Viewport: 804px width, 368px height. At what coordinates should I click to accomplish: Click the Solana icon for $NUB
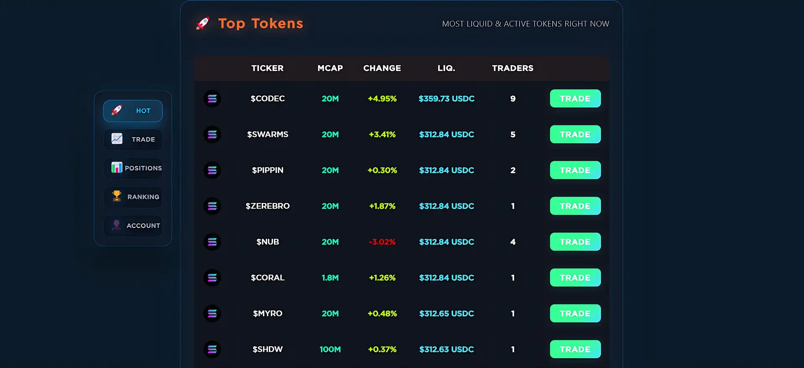click(x=212, y=242)
